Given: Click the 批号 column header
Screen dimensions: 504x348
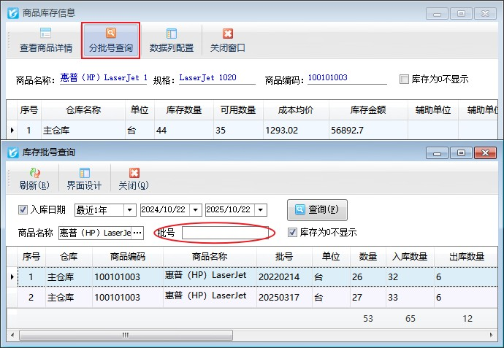Looking at the screenshot, I should tap(284, 257).
